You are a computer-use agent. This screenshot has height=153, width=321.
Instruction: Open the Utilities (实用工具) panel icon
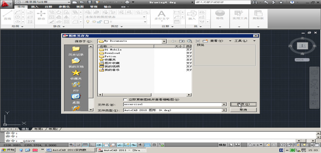(x=239, y=15)
